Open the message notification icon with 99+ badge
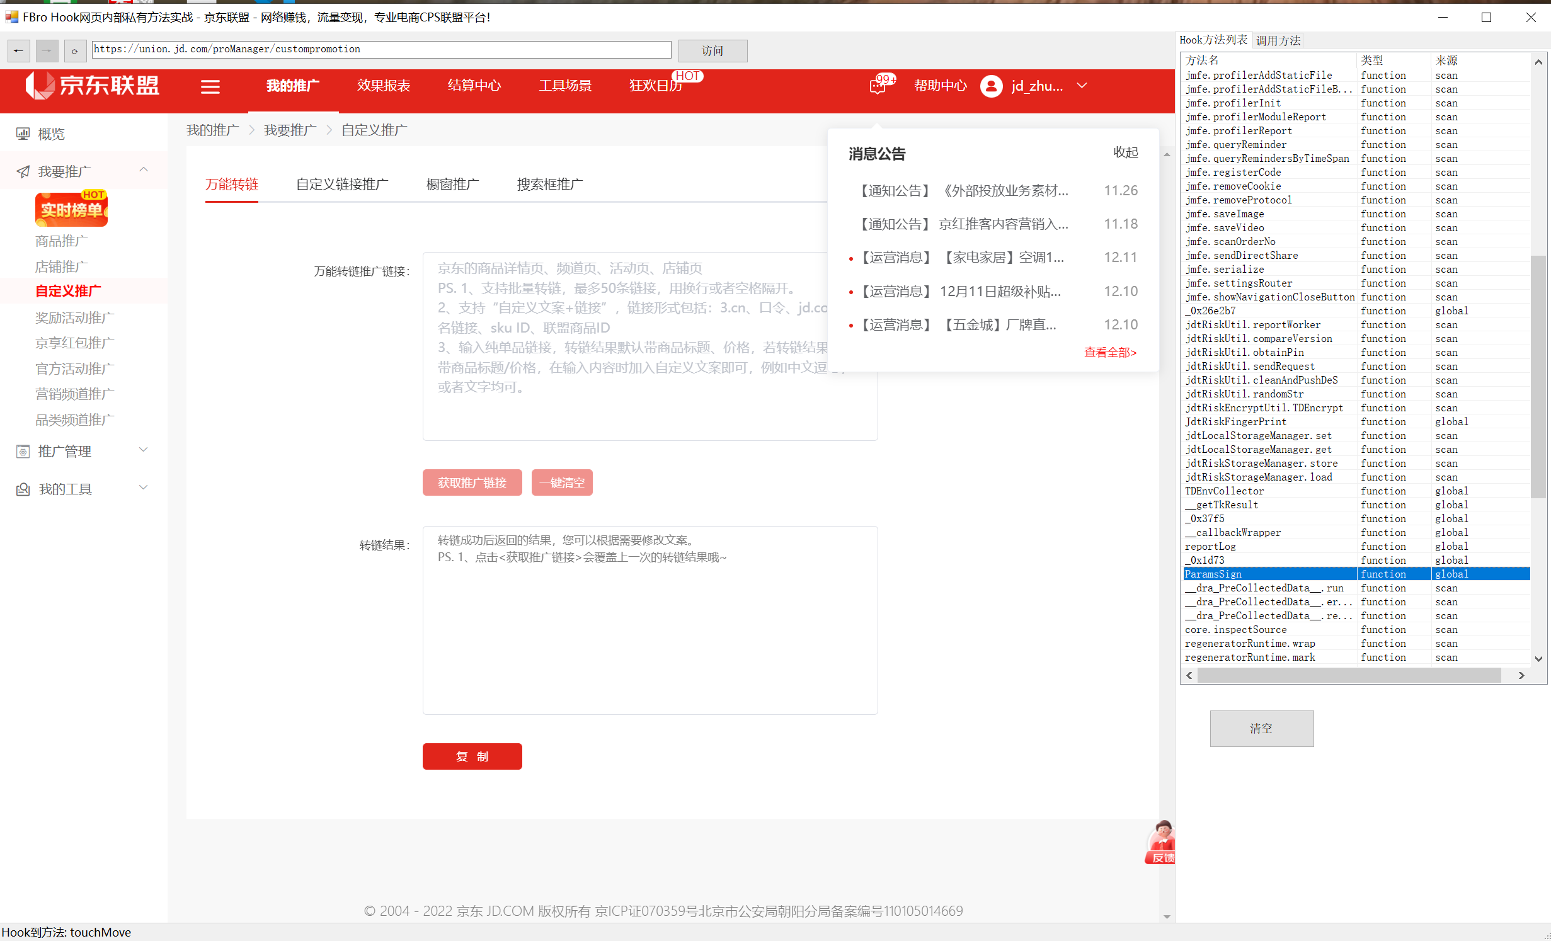 tap(879, 86)
